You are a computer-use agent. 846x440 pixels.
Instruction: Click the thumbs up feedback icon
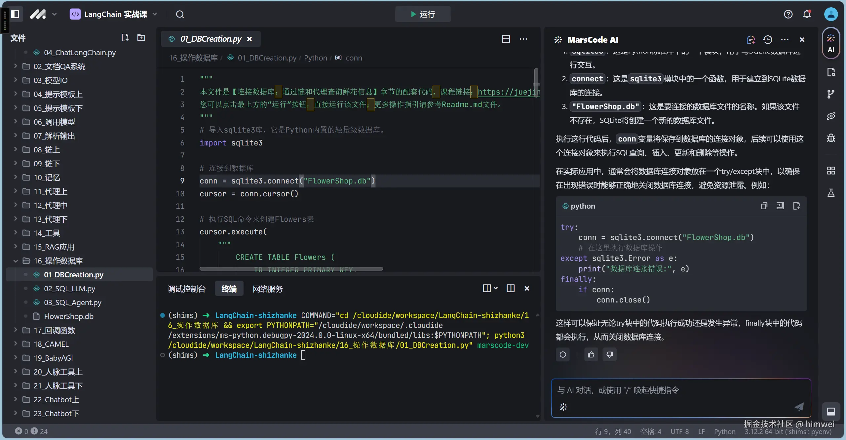pos(591,355)
